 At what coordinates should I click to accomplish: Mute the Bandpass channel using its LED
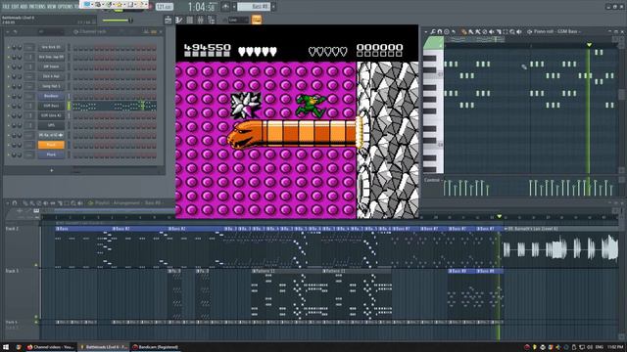pos(9,96)
